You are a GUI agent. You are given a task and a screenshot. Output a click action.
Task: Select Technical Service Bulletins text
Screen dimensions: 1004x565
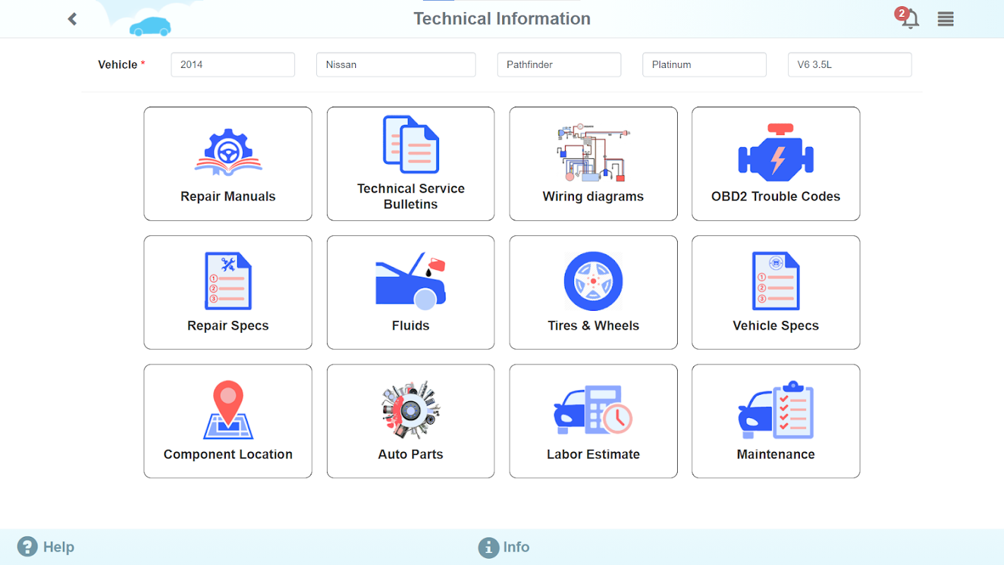411,196
